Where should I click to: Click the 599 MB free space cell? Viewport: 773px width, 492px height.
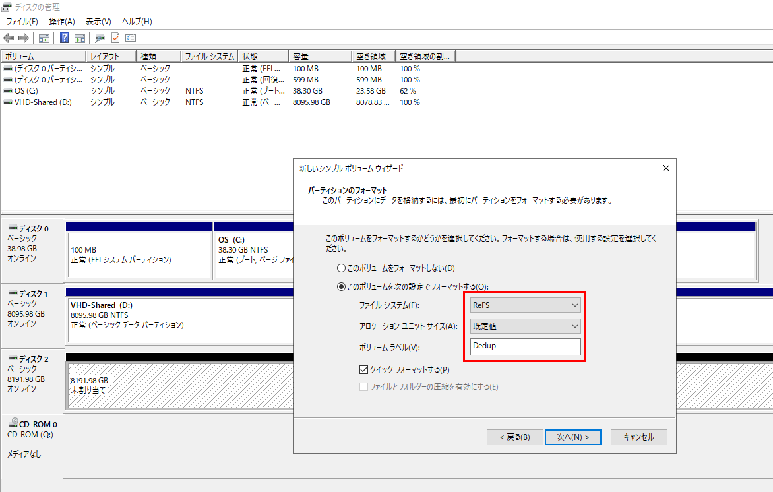tap(369, 79)
